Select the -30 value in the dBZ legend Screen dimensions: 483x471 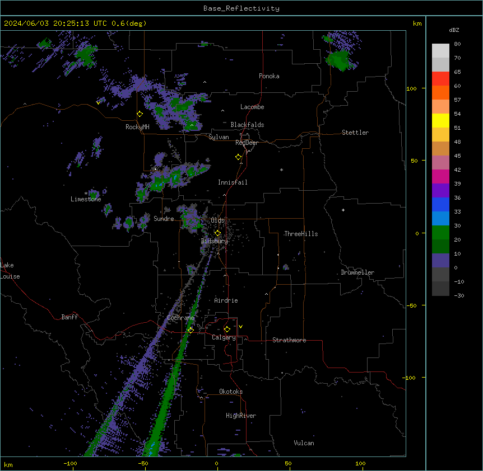(459, 295)
